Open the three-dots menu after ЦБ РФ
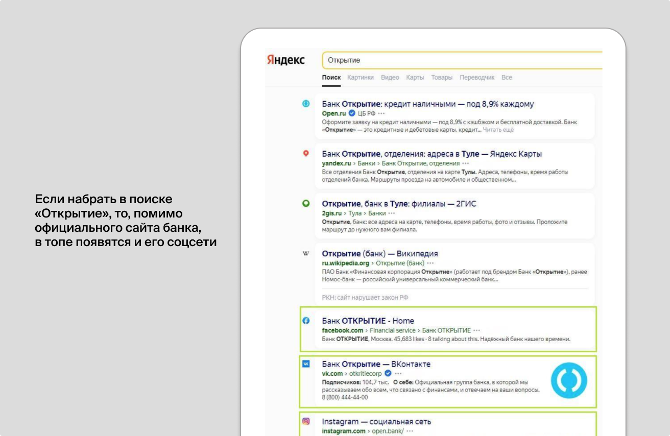 (x=381, y=113)
